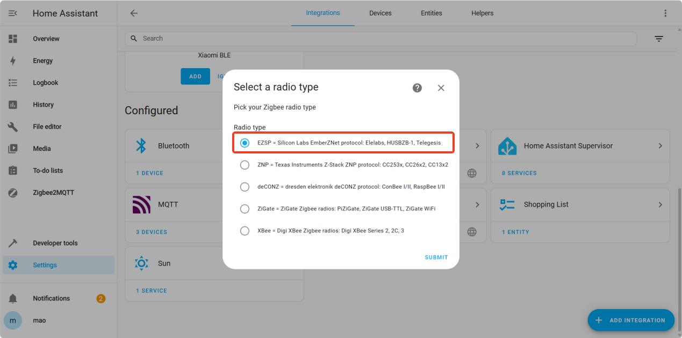Go back with the arrow icon
This screenshot has width=682, height=338.
[134, 13]
